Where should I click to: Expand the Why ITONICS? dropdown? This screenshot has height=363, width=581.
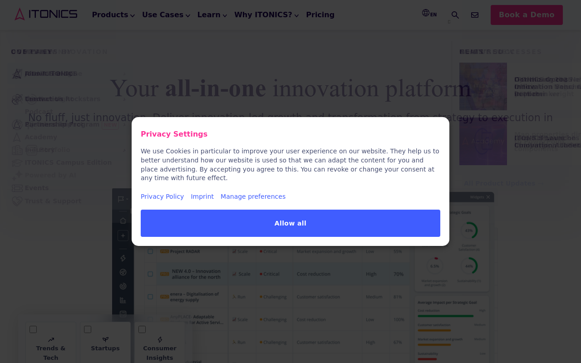(x=266, y=15)
